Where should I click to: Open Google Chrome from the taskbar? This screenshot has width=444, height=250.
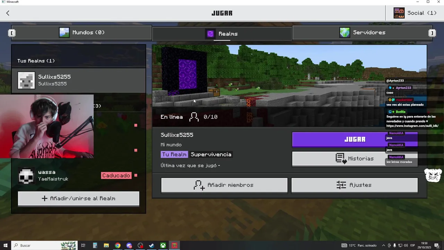(x=118, y=245)
